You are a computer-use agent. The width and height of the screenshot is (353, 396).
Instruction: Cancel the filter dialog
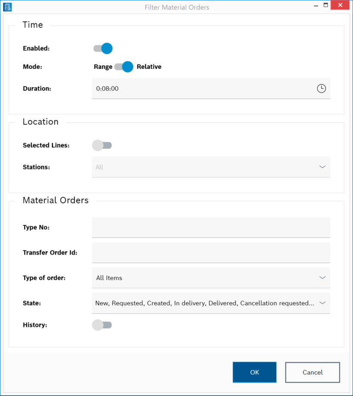point(313,372)
